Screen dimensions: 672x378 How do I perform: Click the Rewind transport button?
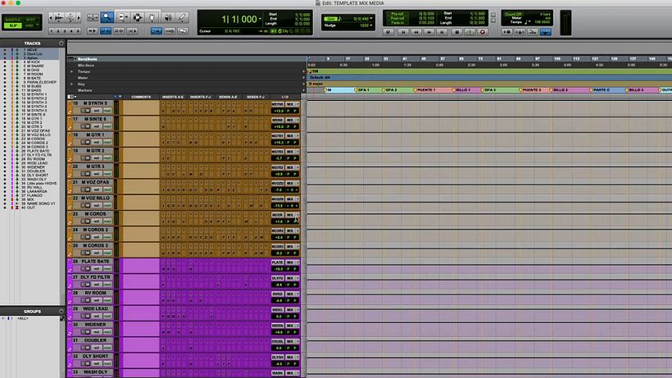click(x=415, y=32)
